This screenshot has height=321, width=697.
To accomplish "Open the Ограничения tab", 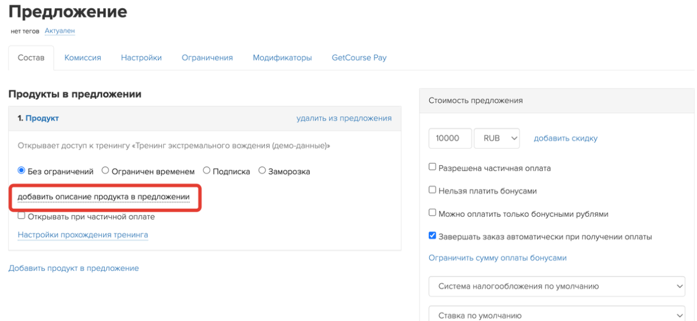I will coord(207,58).
